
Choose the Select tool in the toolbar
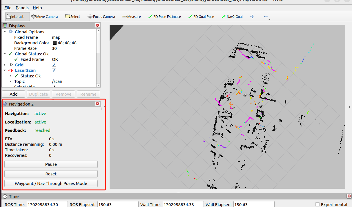pyautogui.click(x=72, y=17)
